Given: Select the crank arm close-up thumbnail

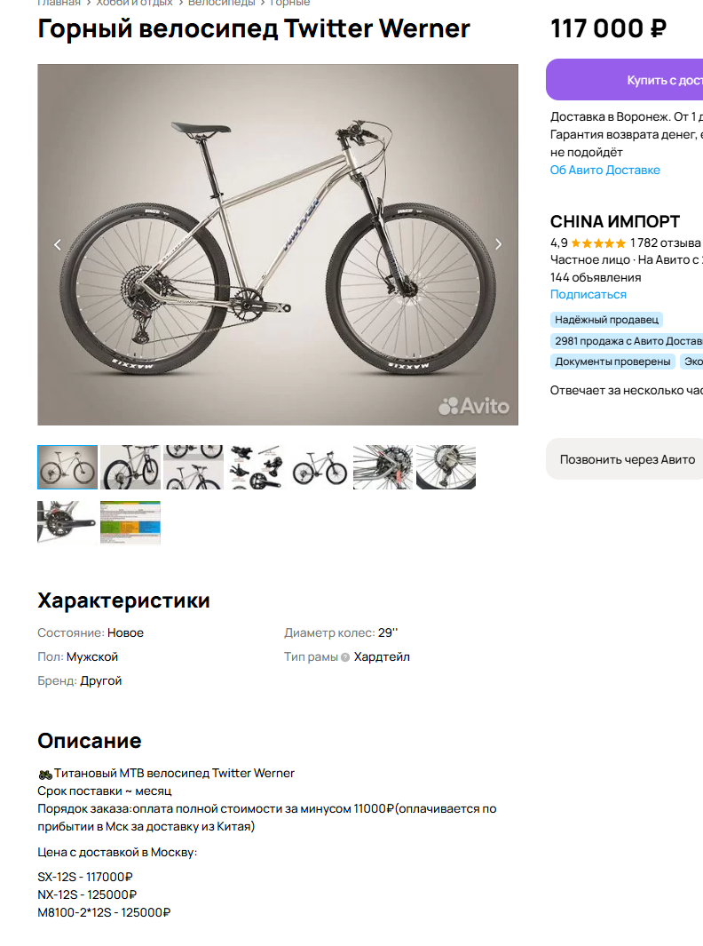Looking at the screenshot, I should pyautogui.click(x=67, y=522).
